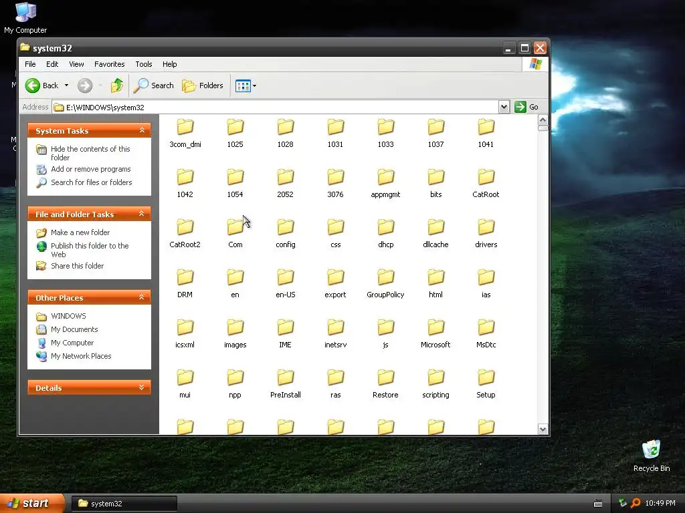Click the tray magnifier search icon
Screen dimensions: 685x513
point(635,504)
